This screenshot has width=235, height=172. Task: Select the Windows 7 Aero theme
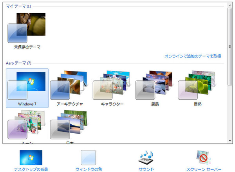coord(27,88)
